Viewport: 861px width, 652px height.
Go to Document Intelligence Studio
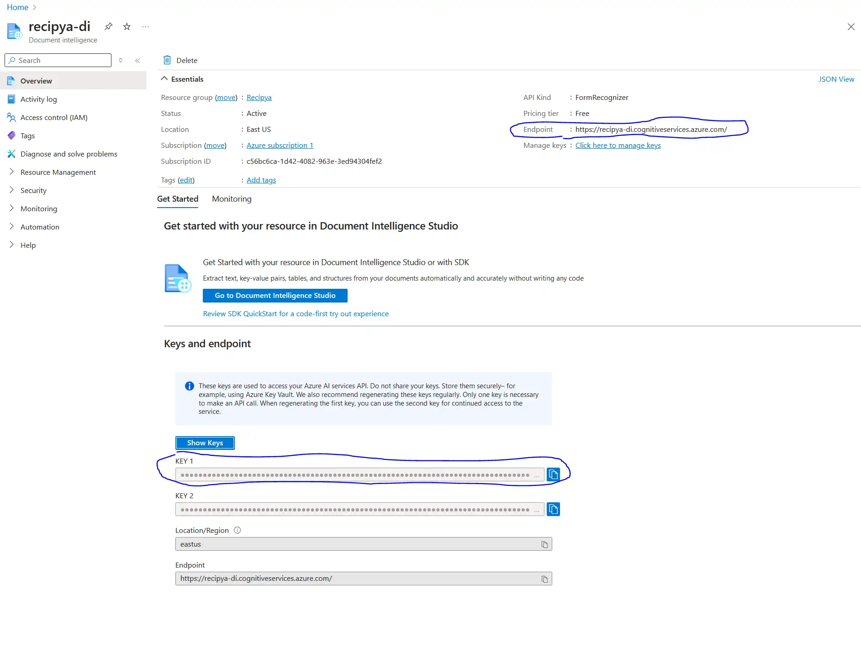pyautogui.click(x=275, y=296)
